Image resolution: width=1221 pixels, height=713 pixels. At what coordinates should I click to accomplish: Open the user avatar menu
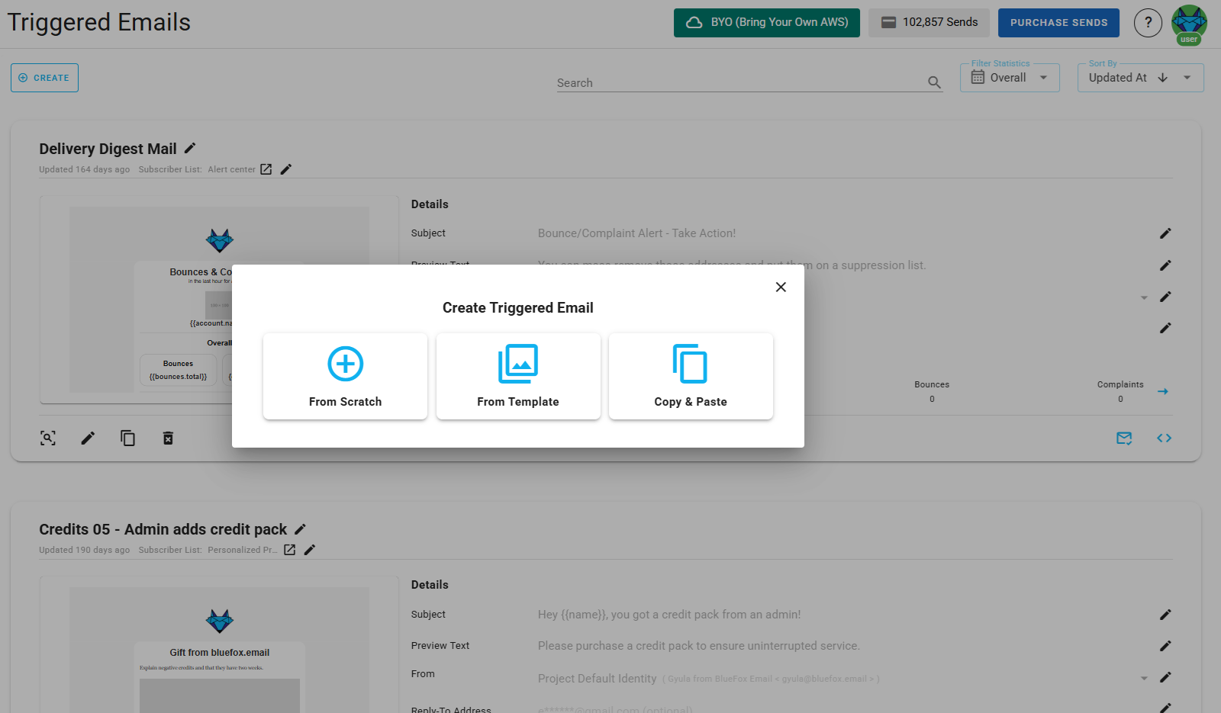point(1188,22)
